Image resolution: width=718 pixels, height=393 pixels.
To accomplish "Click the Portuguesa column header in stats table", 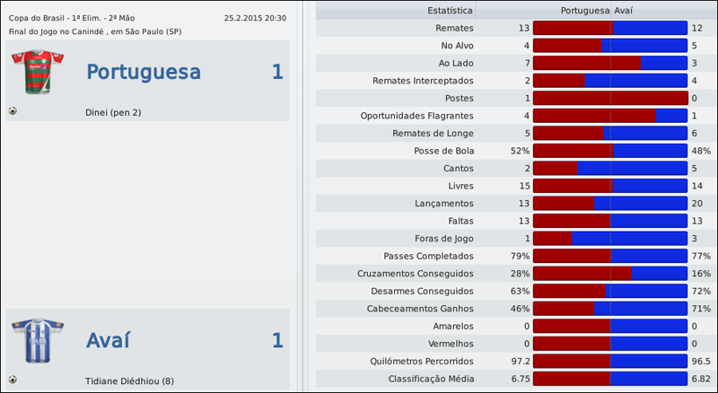I will 585,11.
